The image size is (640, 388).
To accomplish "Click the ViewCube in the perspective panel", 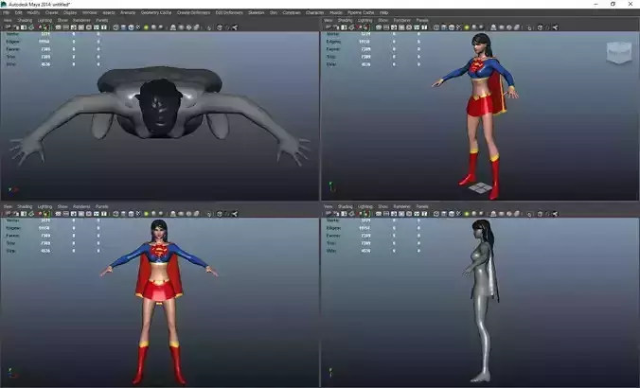I will tap(619, 53).
